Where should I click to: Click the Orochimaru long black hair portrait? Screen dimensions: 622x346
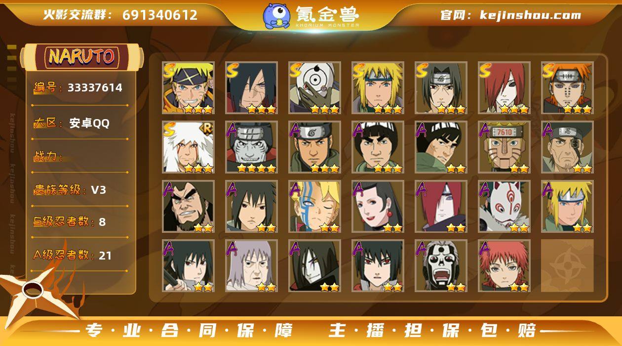[314, 266]
